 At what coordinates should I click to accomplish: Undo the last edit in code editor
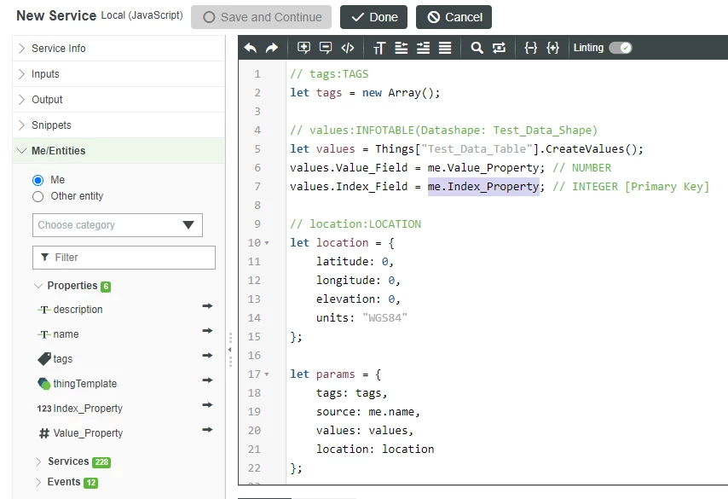(251, 48)
